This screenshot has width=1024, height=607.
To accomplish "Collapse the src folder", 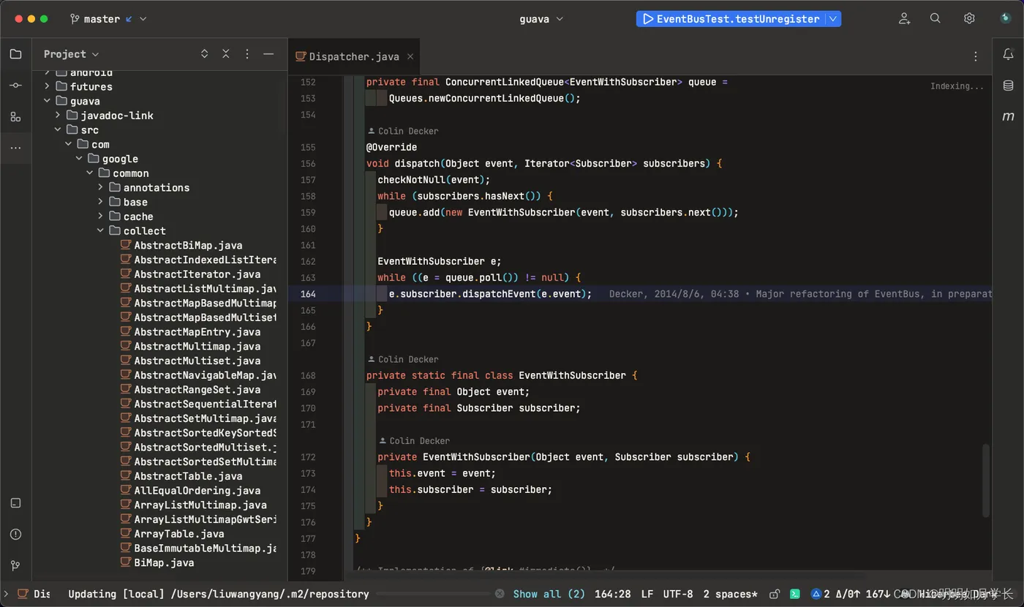I will [59, 130].
